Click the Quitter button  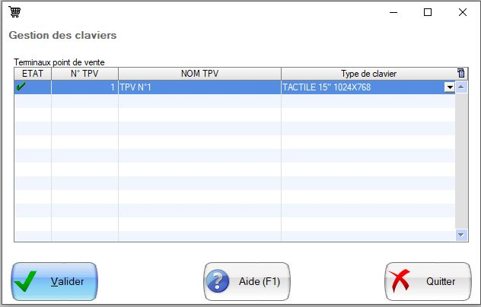(427, 281)
